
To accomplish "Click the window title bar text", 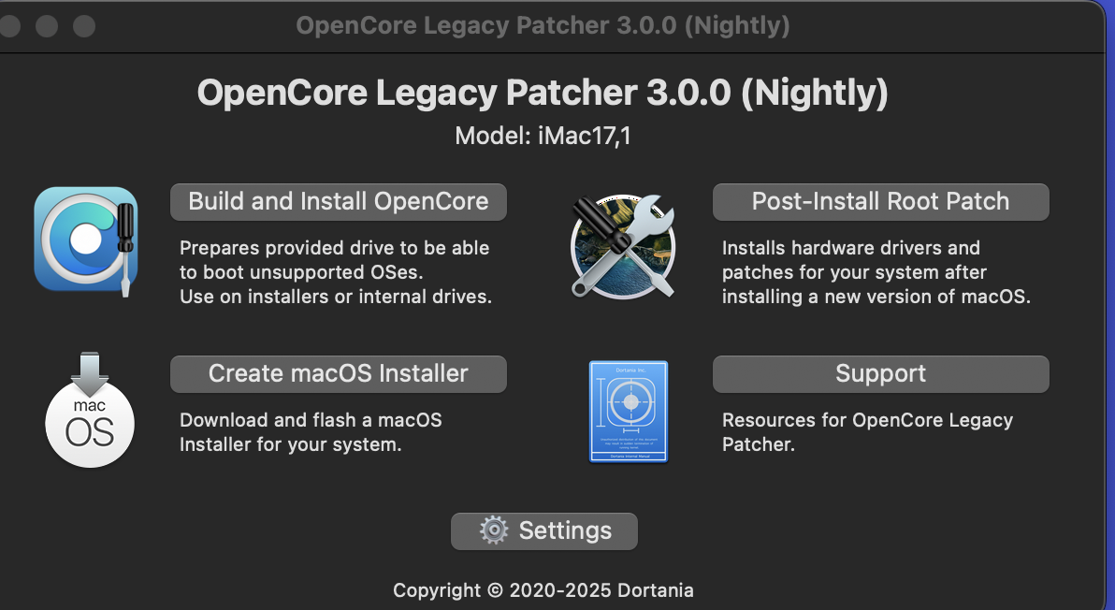I will pos(543,25).
